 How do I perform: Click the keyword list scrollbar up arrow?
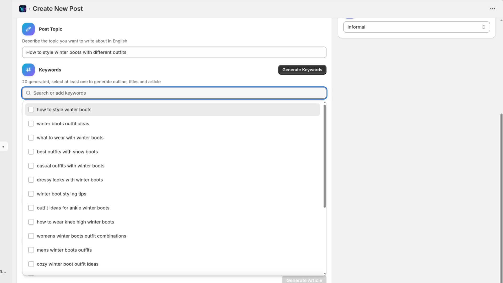click(325, 102)
